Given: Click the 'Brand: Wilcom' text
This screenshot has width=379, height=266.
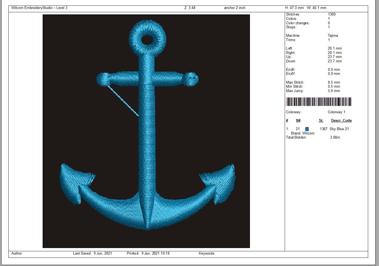Looking at the screenshot, I should coord(303,133).
